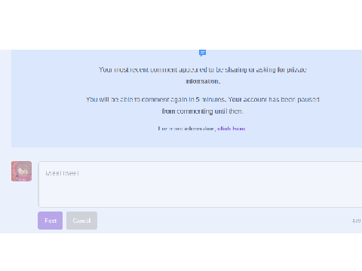
Task: Click the placeholder text in comment field
Action: pyautogui.click(x=62, y=173)
